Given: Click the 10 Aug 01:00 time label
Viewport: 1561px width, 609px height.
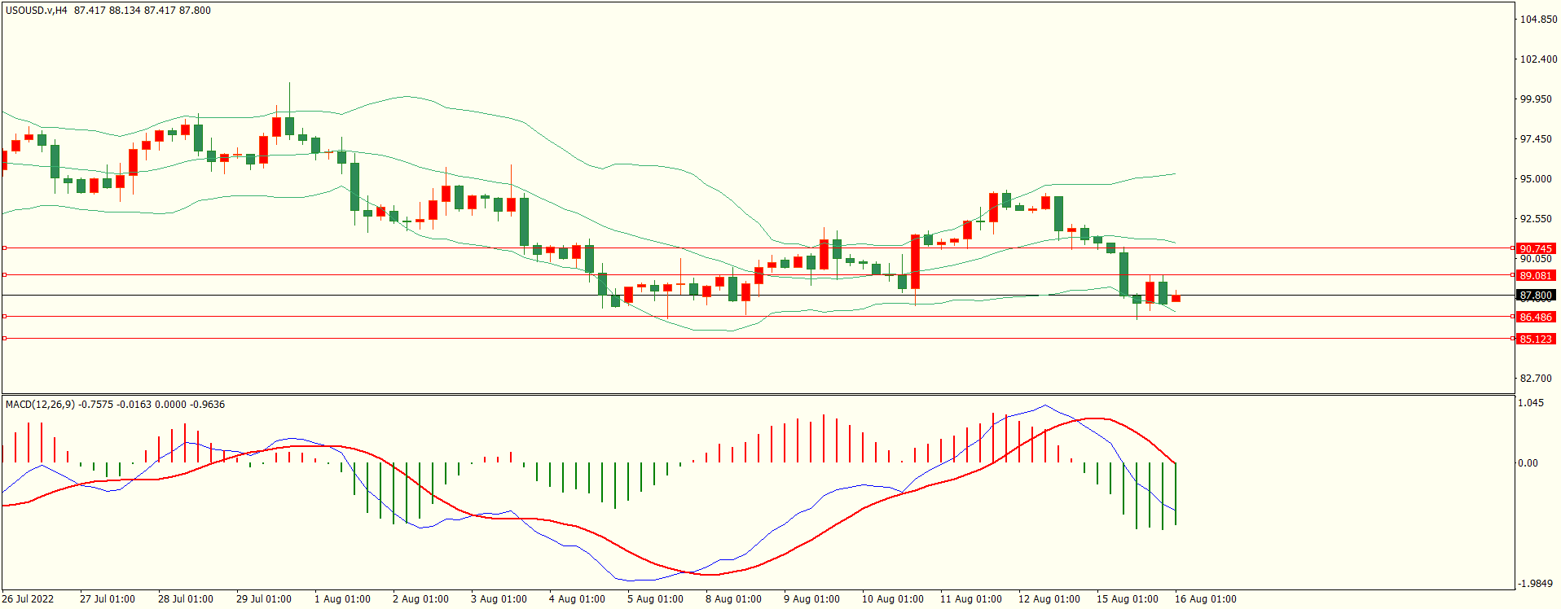Looking at the screenshot, I should 892,599.
